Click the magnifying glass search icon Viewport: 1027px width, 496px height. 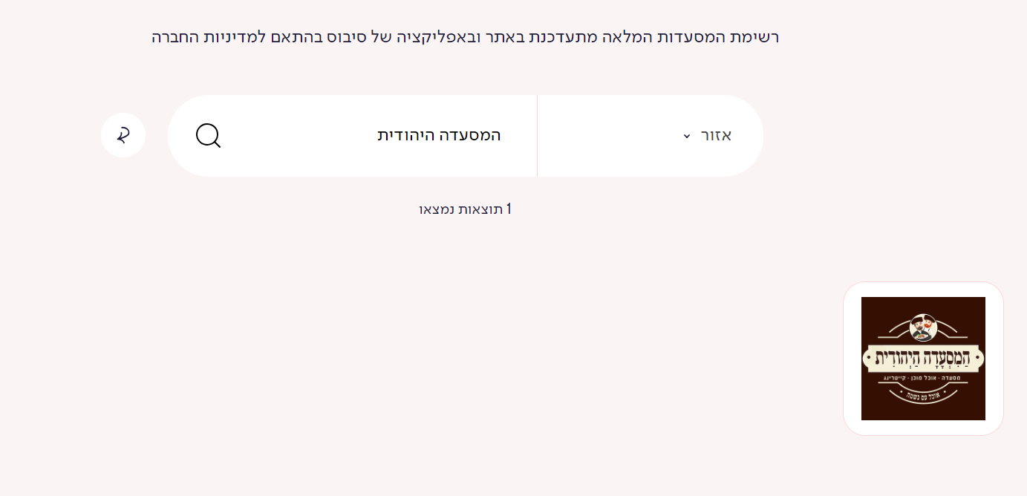coord(208,136)
